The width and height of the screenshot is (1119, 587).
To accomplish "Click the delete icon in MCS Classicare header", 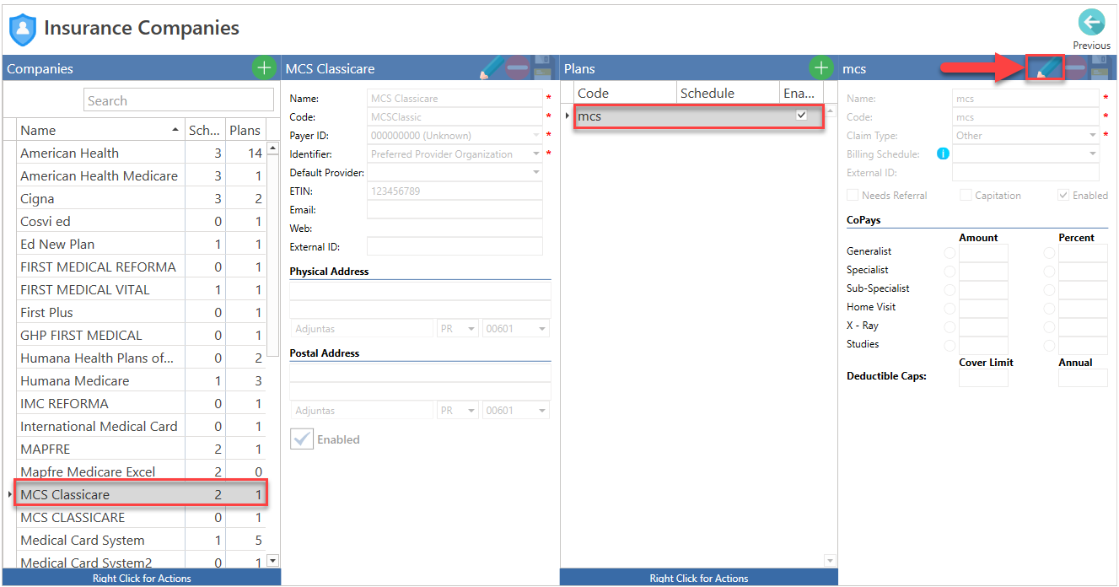I will 518,68.
